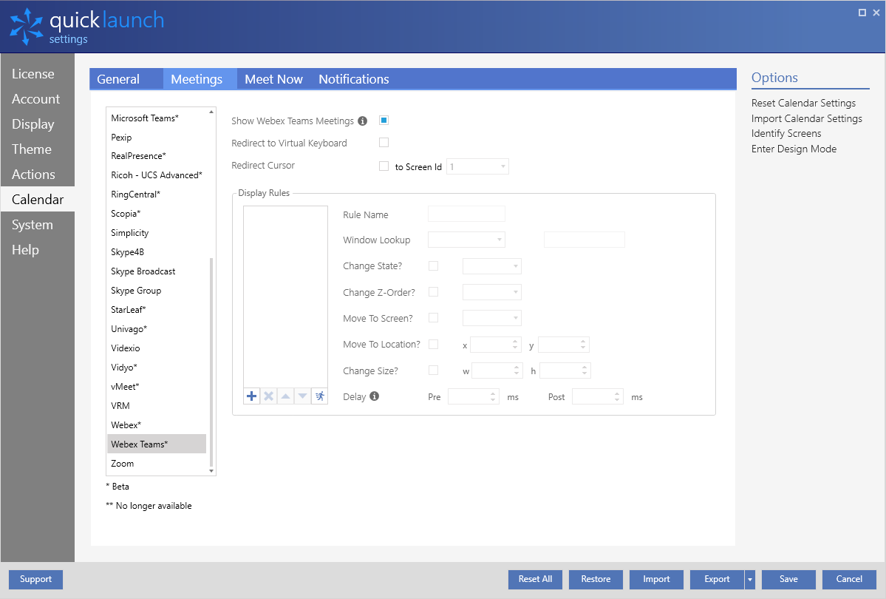This screenshot has width=886, height=599.
Task: Switch to the Meet Now tab
Action: pos(273,79)
